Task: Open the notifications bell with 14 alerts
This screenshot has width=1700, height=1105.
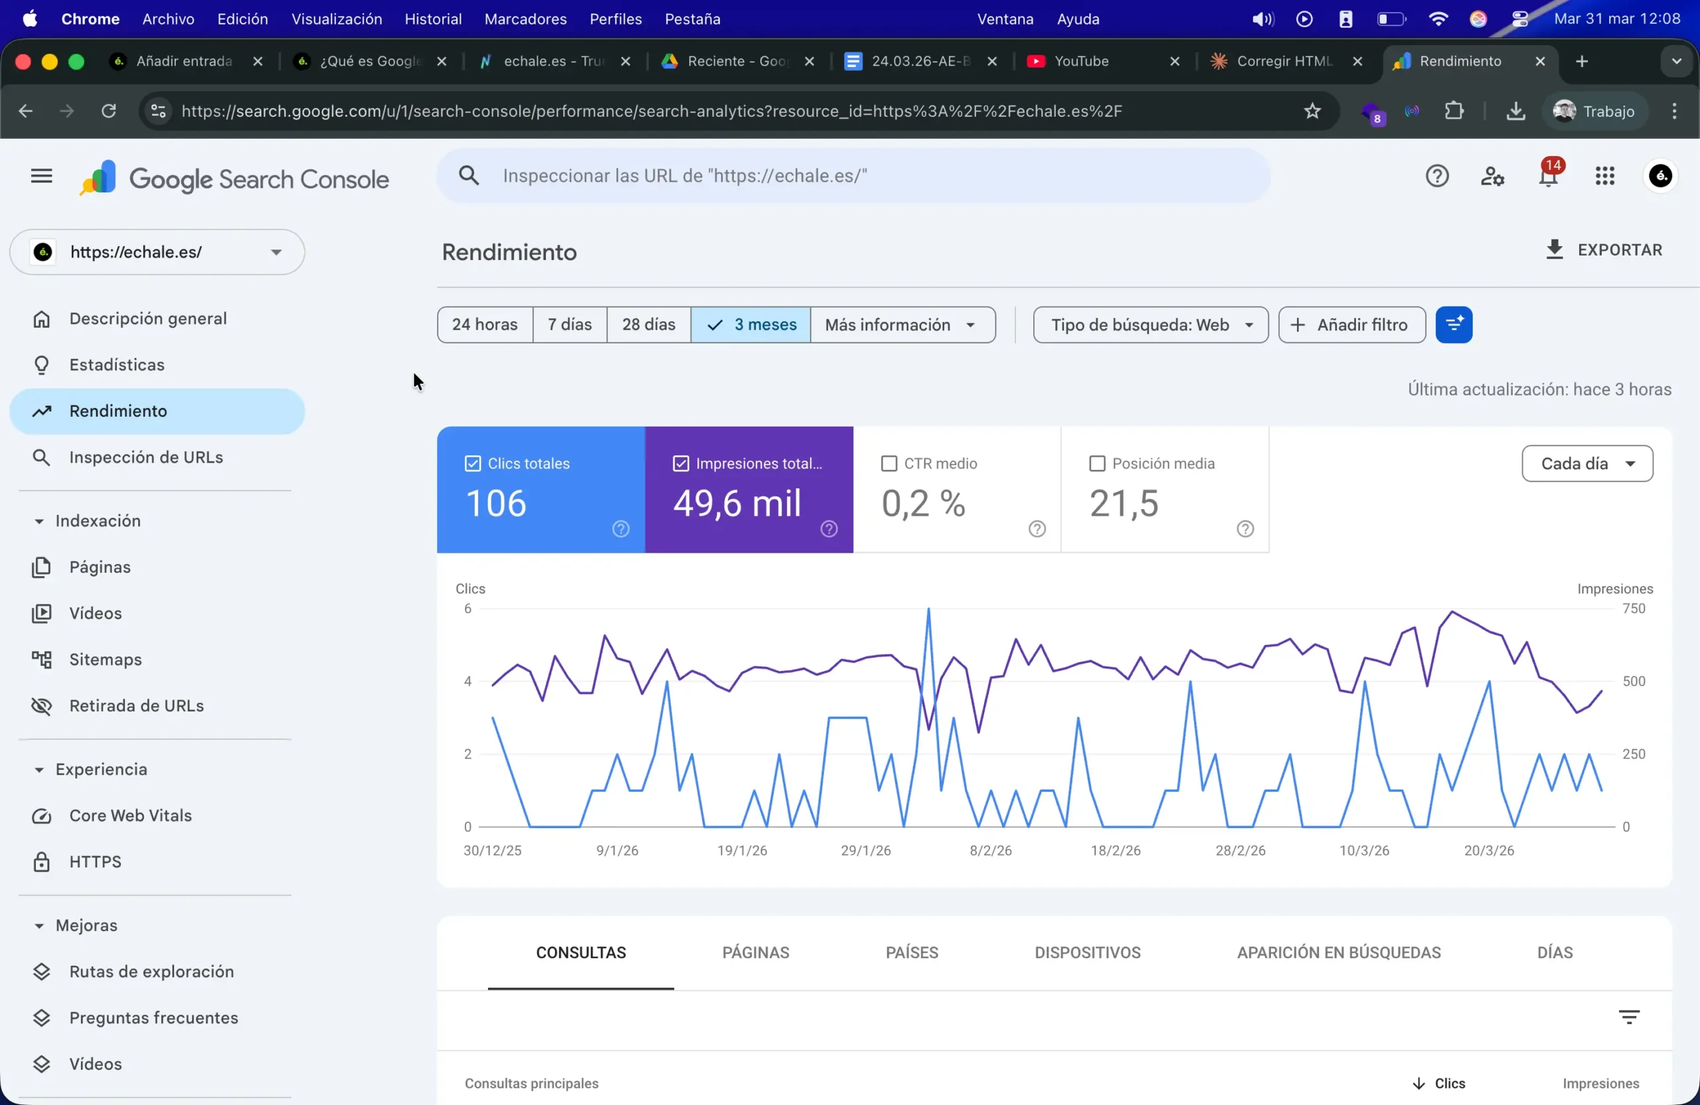Action: click(1549, 176)
